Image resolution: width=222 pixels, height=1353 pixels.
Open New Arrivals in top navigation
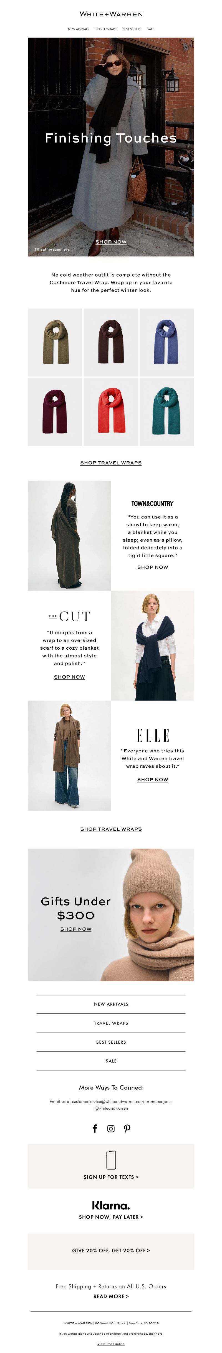coord(79,30)
